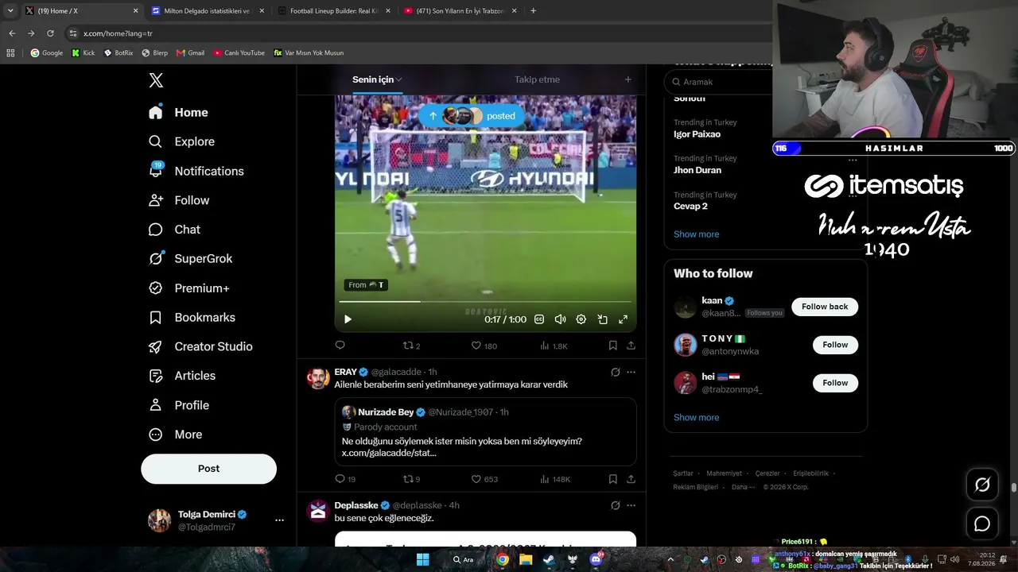Screen dimensions: 1018x572
Task: Show more Who to follow suggestions
Action: tap(696, 418)
